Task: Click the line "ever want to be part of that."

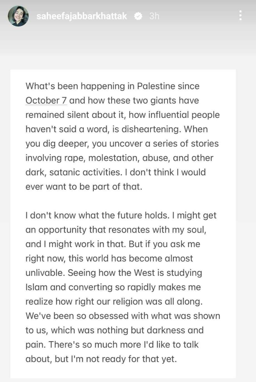Action: pyautogui.click(x=84, y=187)
